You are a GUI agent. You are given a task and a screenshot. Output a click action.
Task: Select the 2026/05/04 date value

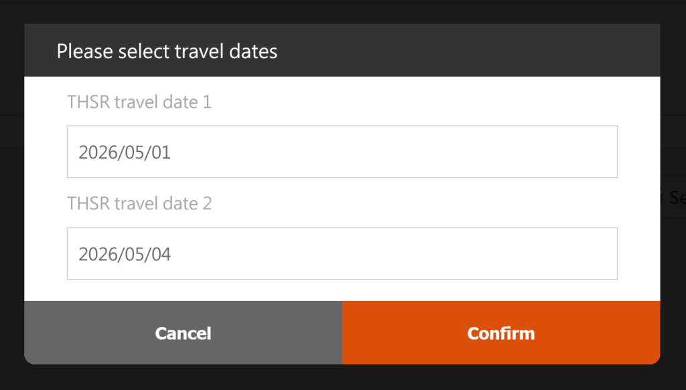[125, 254]
